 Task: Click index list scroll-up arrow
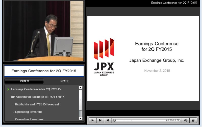81,88
